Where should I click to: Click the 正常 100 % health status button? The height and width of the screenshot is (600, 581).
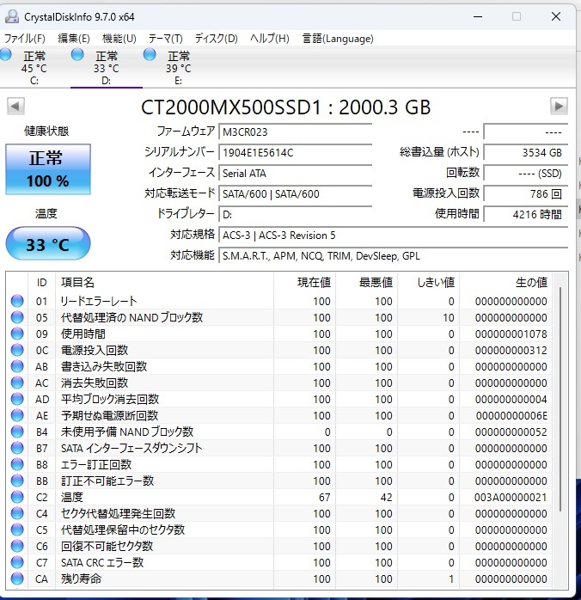coord(48,168)
